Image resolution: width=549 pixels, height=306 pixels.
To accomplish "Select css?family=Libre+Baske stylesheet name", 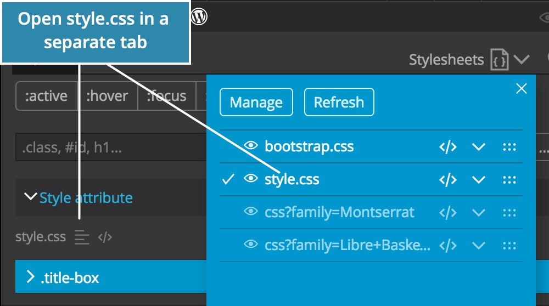I will tap(348, 245).
